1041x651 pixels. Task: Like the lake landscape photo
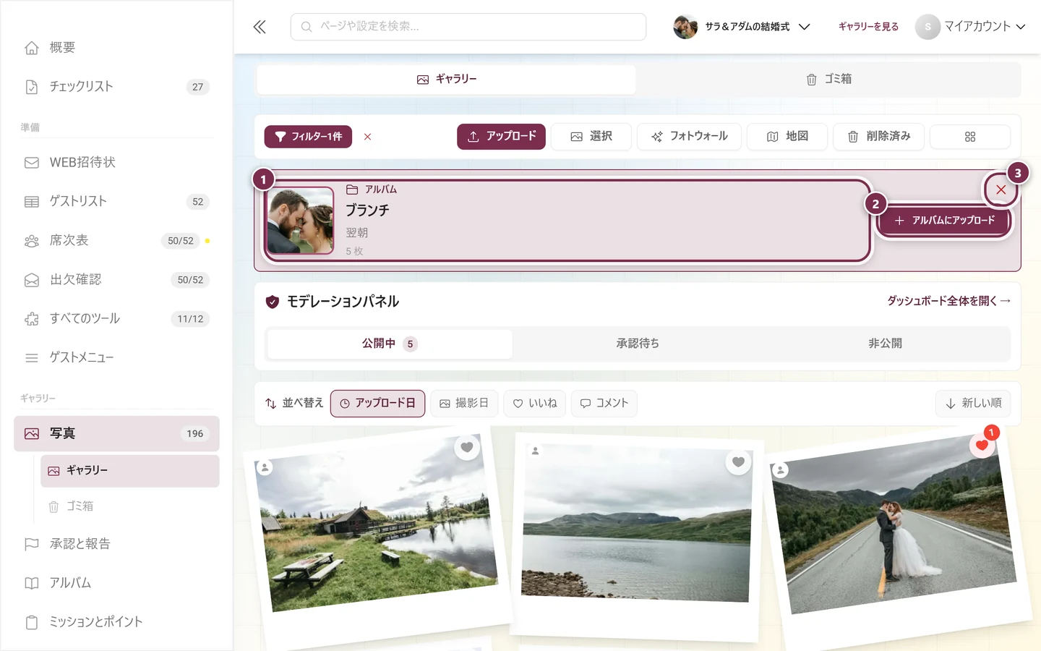[738, 462]
